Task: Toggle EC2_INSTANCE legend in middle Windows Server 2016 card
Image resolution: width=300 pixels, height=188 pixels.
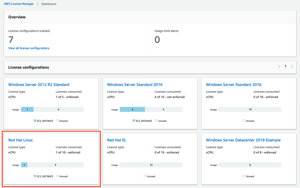Action: click(142, 121)
